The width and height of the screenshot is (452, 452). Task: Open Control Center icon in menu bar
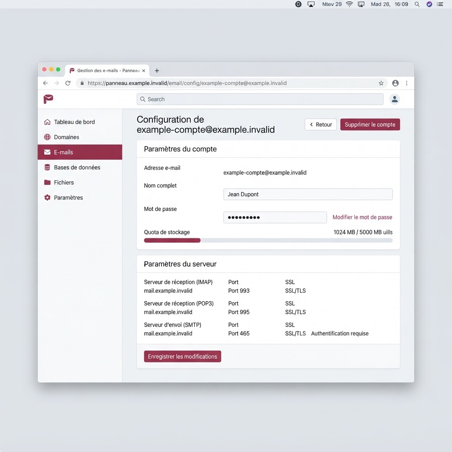(440, 4)
